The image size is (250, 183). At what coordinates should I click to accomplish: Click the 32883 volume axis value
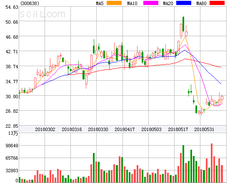(12, 171)
